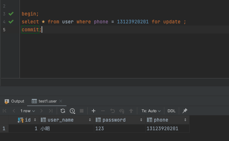Click the green checkmark on line 3
The width and height of the screenshot is (229, 141).
[x=11, y=14]
